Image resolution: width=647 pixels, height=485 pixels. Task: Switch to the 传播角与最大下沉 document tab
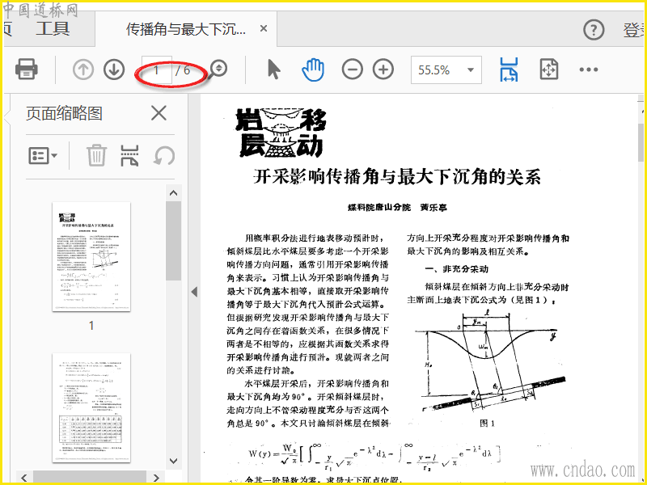(x=186, y=29)
